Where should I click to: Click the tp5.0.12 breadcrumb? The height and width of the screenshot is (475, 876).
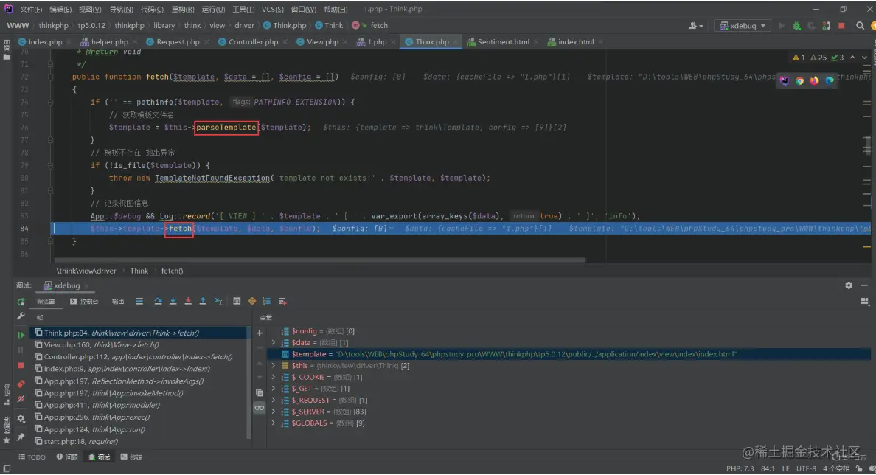pos(91,26)
